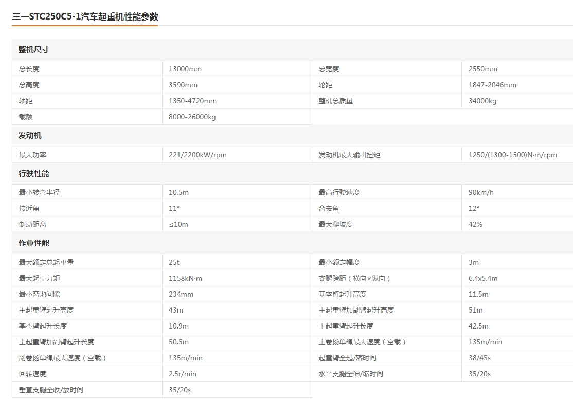Image resolution: width=573 pixels, height=401 pixels.
Task: Click the 总长度 label cell
Action: 87,69
